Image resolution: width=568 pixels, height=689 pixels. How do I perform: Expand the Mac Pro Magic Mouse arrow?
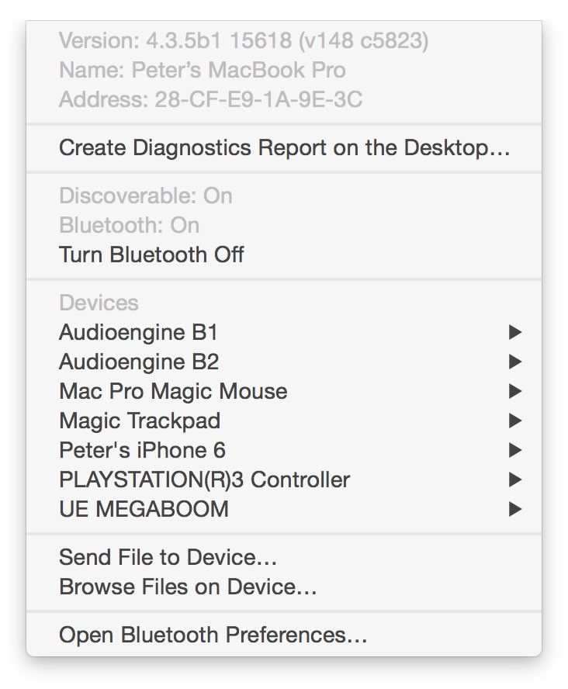pos(514,392)
